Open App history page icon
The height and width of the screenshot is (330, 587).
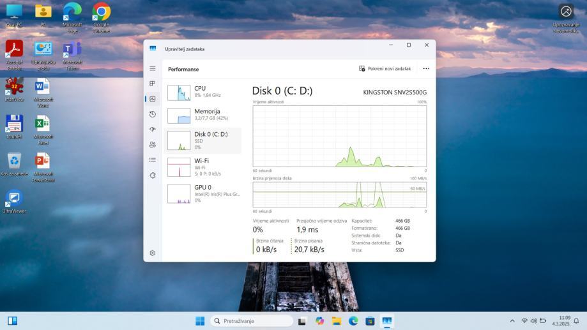pyautogui.click(x=153, y=114)
